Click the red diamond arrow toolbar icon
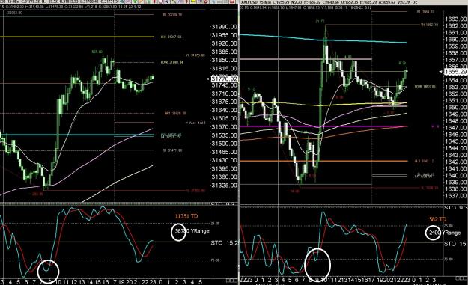 (x=186, y=1)
